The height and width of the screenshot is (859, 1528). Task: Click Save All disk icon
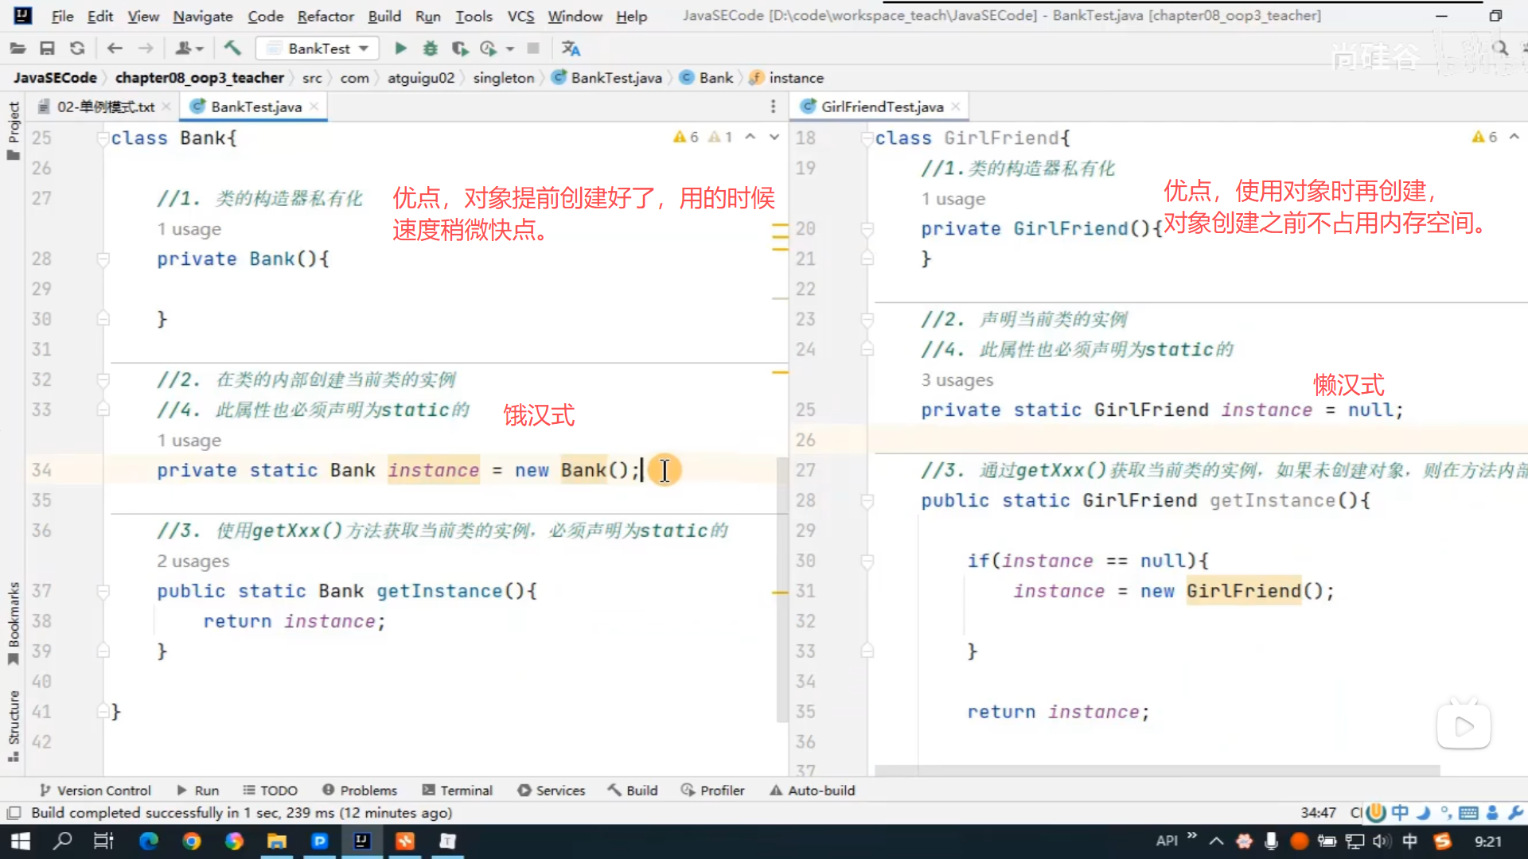click(x=47, y=49)
